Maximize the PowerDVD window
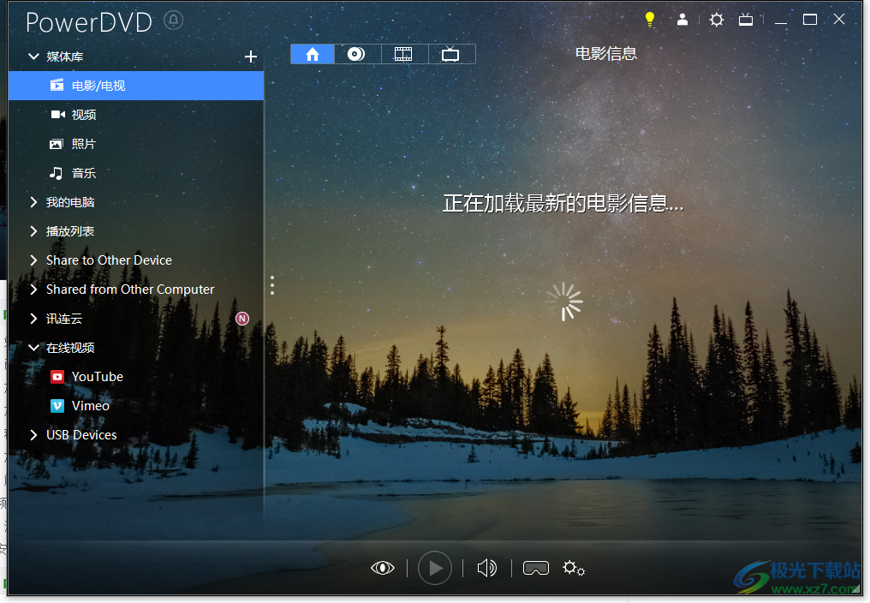 point(810,20)
